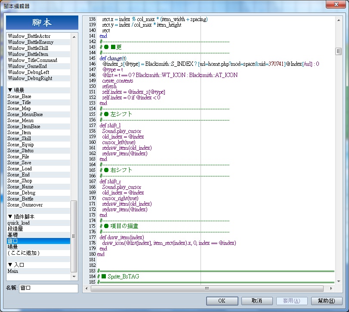Select Window_DebugLeft script

coord(38,72)
